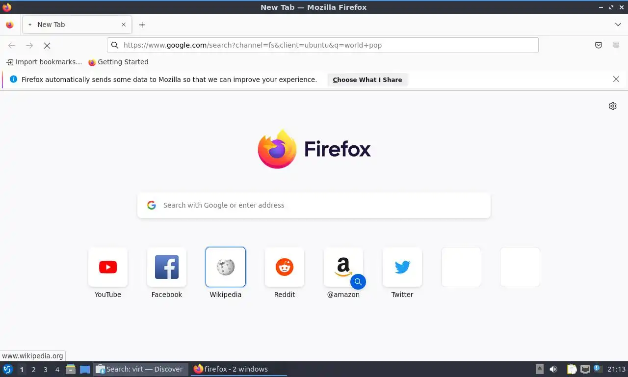Select the New Tab tab
The image size is (628, 377).
tap(77, 25)
